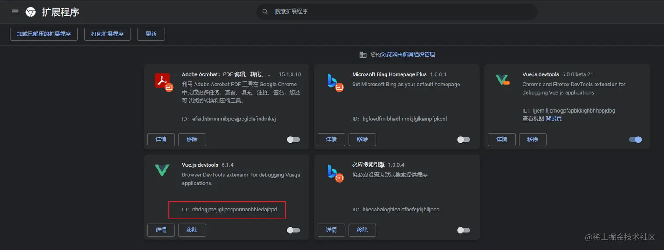Click the search magnifier icon
Screen dimensions: 664x250
[265, 12]
